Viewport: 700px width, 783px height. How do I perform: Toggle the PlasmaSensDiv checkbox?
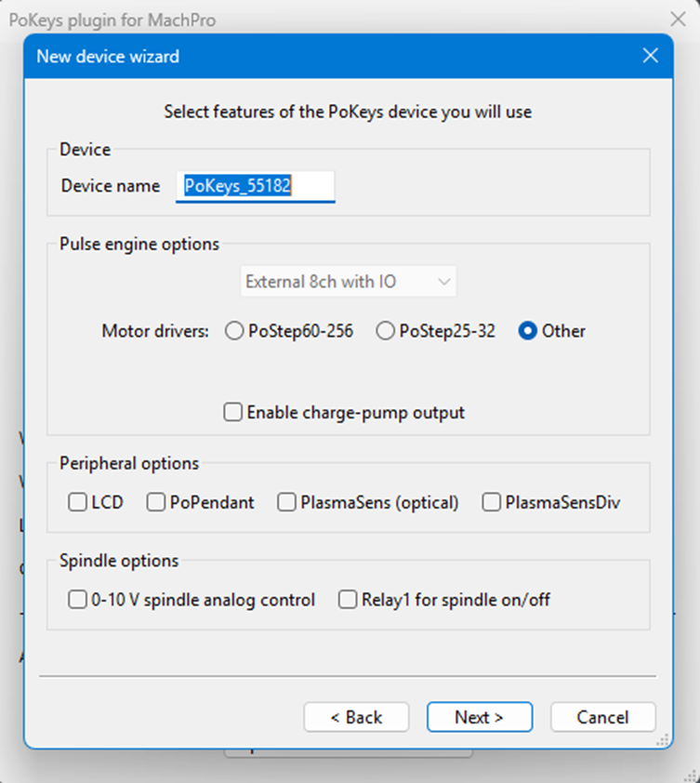(x=492, y=503)
